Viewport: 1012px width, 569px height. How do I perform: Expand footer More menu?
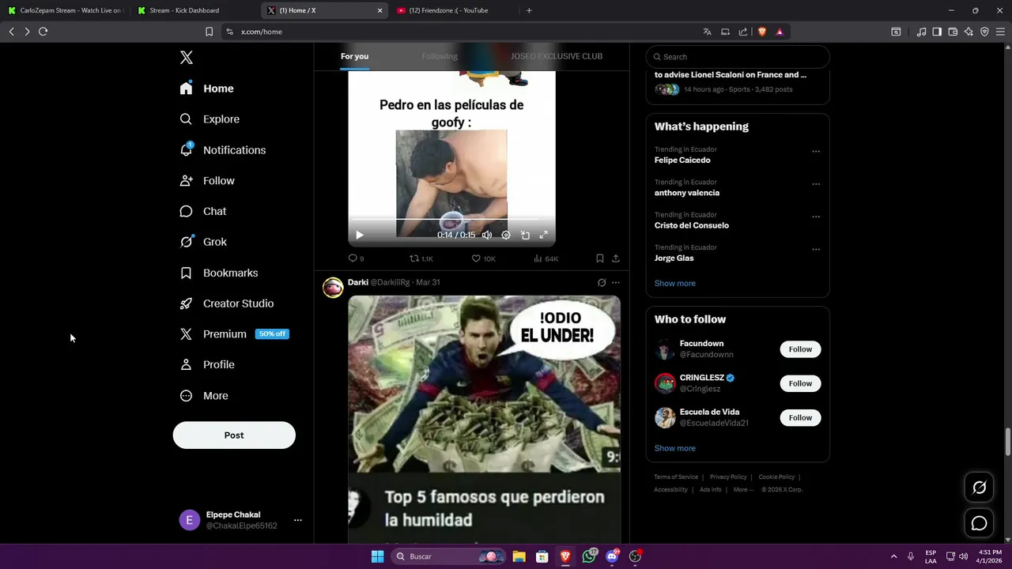click(743, 489)
